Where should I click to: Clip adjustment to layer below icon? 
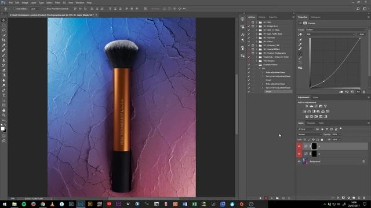[341, 92]
